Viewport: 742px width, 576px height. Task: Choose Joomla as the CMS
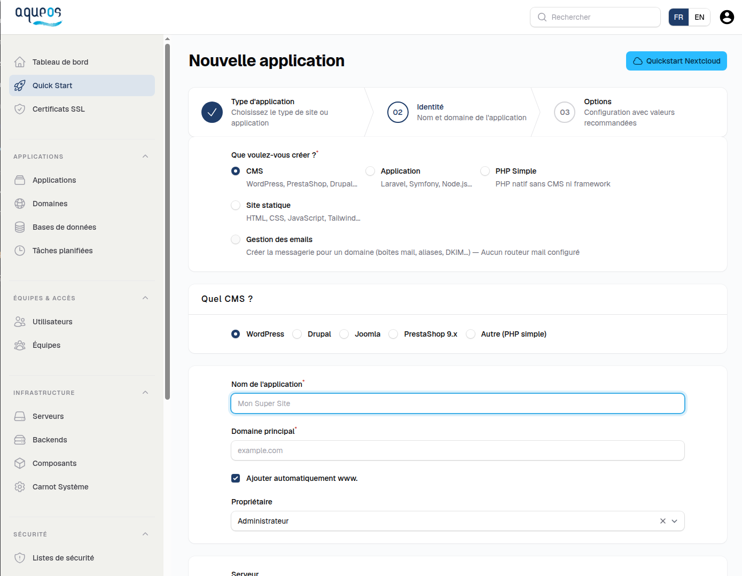[344, 334]
